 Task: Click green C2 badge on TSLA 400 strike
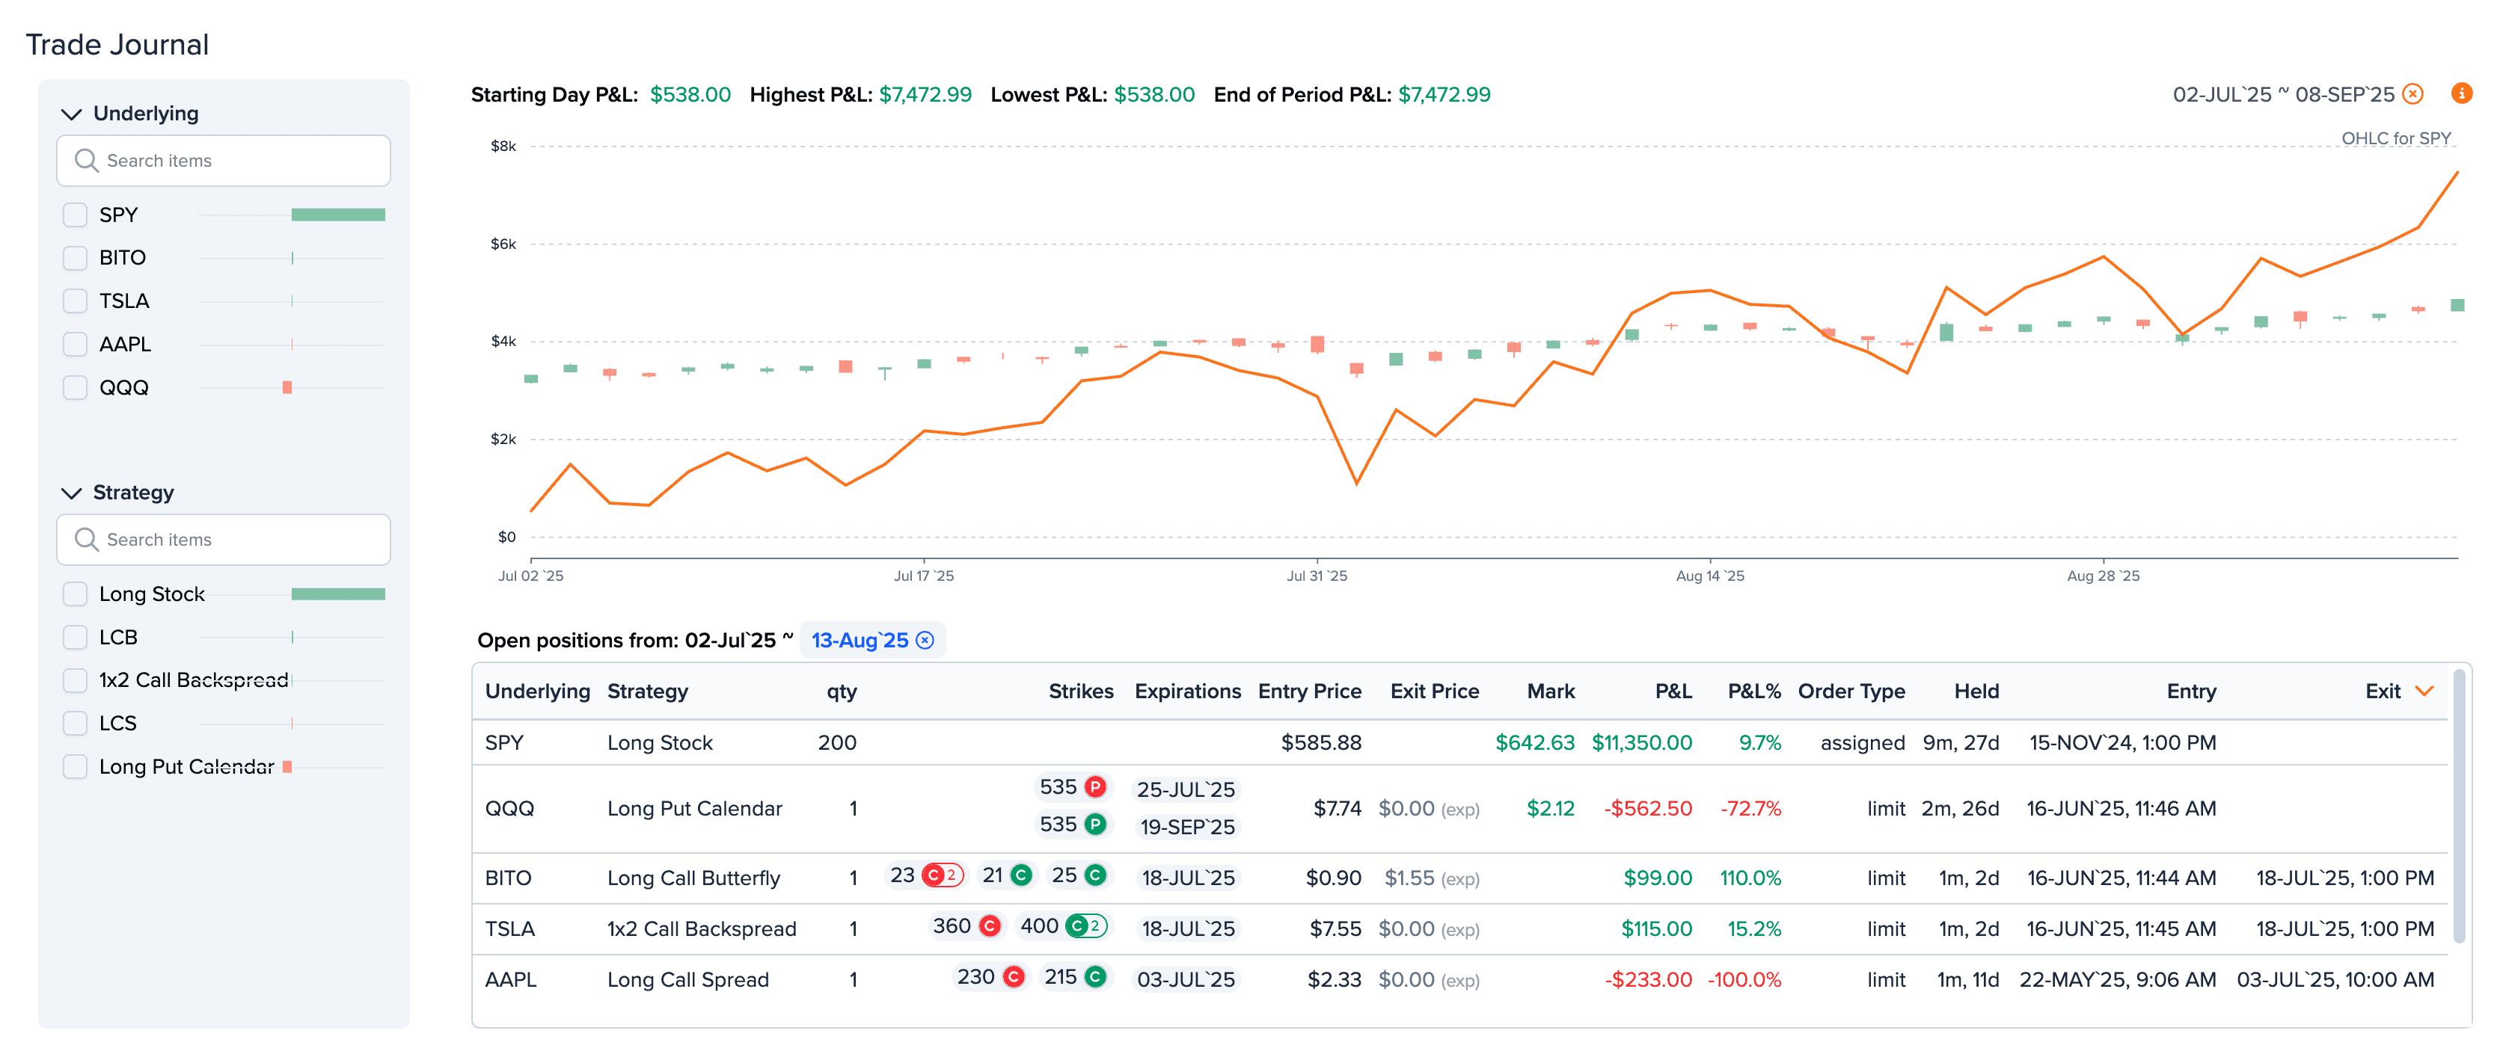click(1085, 926)
